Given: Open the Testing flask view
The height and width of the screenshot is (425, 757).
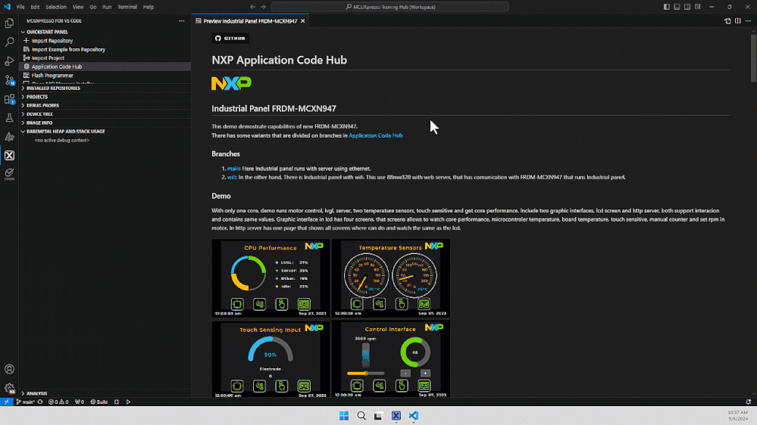Looking at the screenshot, I should tap(9, 117).
